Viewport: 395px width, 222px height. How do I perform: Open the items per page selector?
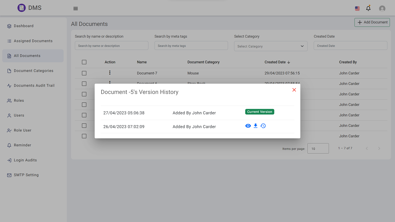(318, 148)
